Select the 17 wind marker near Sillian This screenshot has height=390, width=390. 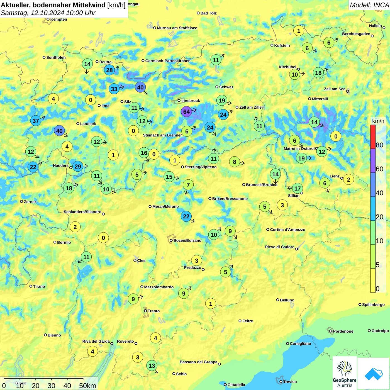298,188
